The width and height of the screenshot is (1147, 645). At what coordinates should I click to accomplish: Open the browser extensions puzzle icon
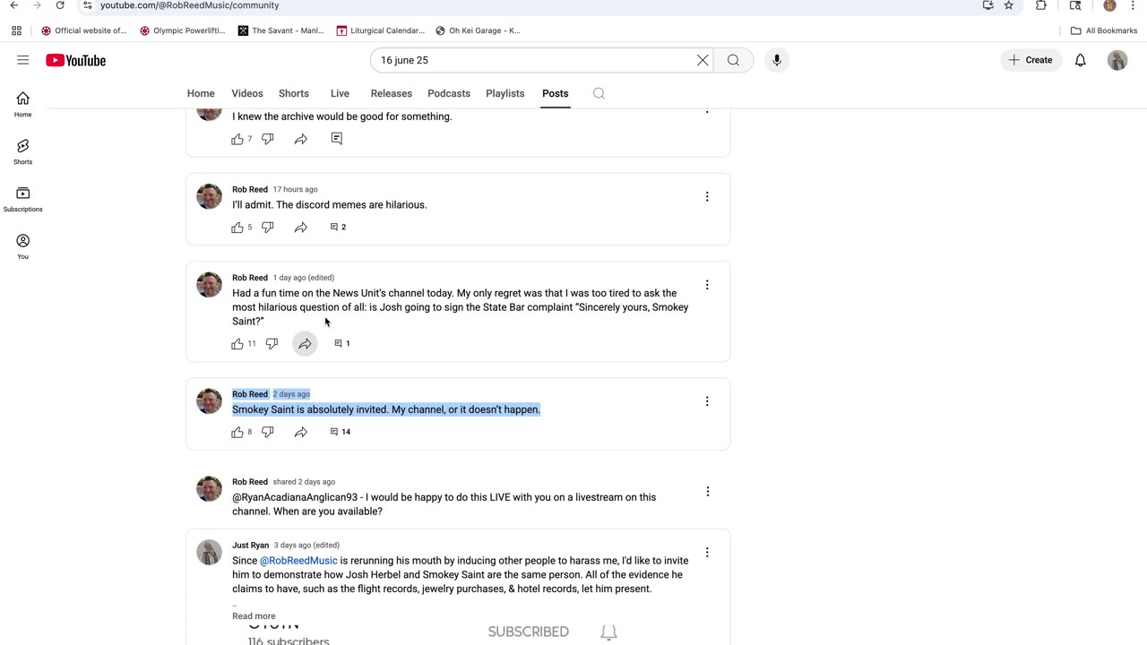pyautogui.click(x=1041, y=5)
